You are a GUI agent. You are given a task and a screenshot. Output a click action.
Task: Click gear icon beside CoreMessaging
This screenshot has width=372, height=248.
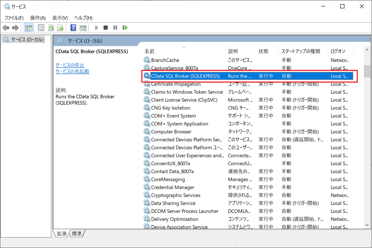(x=147, y=179)
